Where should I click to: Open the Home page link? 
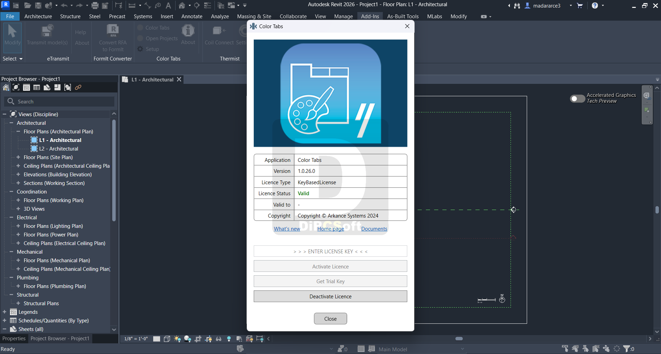point(330,229)
